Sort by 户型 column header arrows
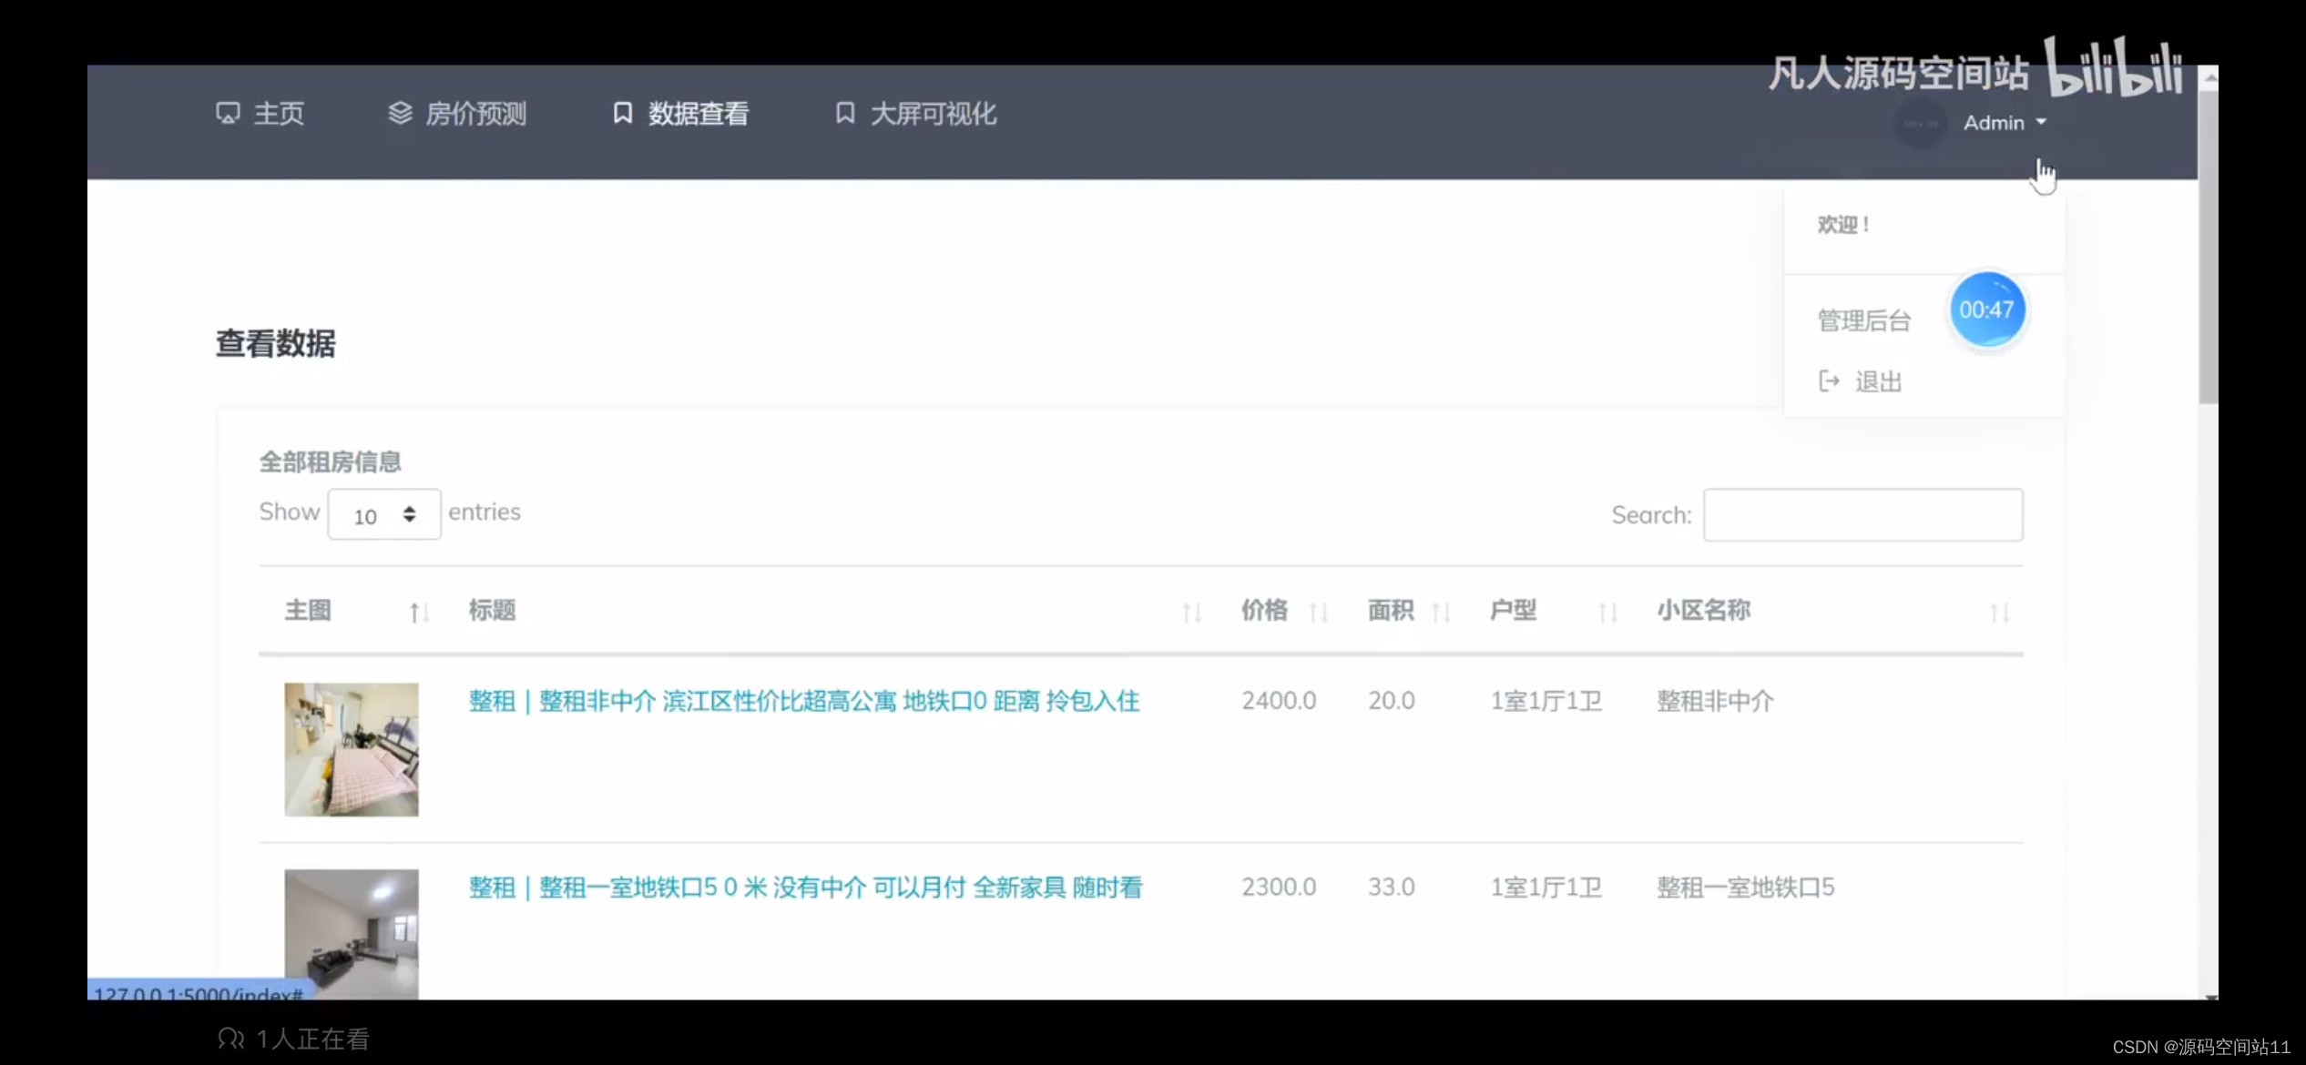 (1607, 613)
